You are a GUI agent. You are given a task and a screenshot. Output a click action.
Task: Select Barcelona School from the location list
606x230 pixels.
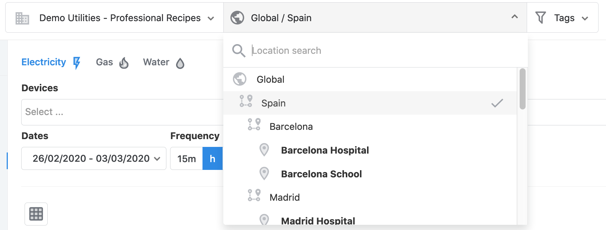click(x=370, y=174)
